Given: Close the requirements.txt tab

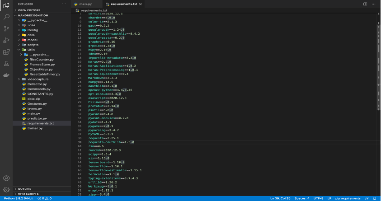Looking at the screenshot, I should tap(141, 4).
